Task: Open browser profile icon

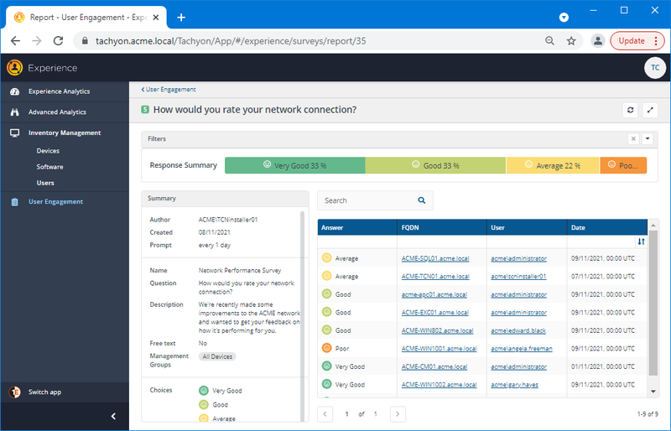Action: pyautogui.click(x=598, y=41)
